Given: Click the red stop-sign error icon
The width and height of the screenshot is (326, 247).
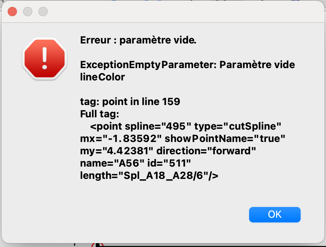Looking at the screenshot, I should click(x=45, y=58).
